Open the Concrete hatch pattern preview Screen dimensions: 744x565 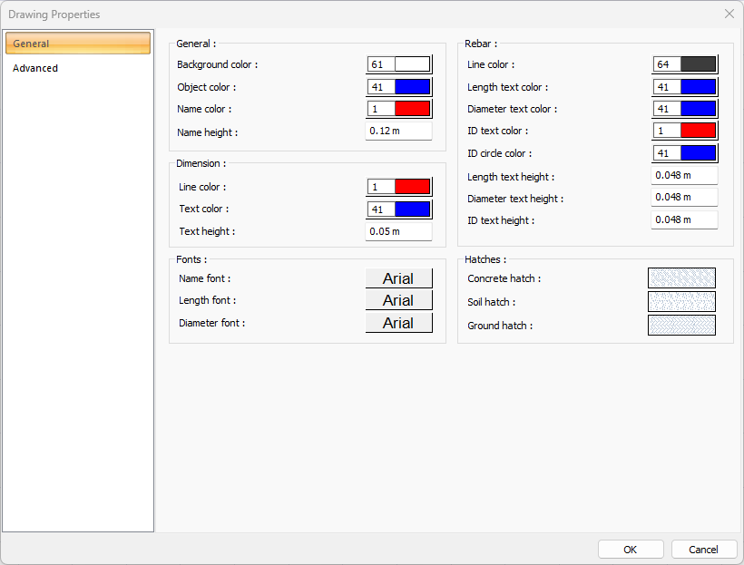click(x=681, y=278)
